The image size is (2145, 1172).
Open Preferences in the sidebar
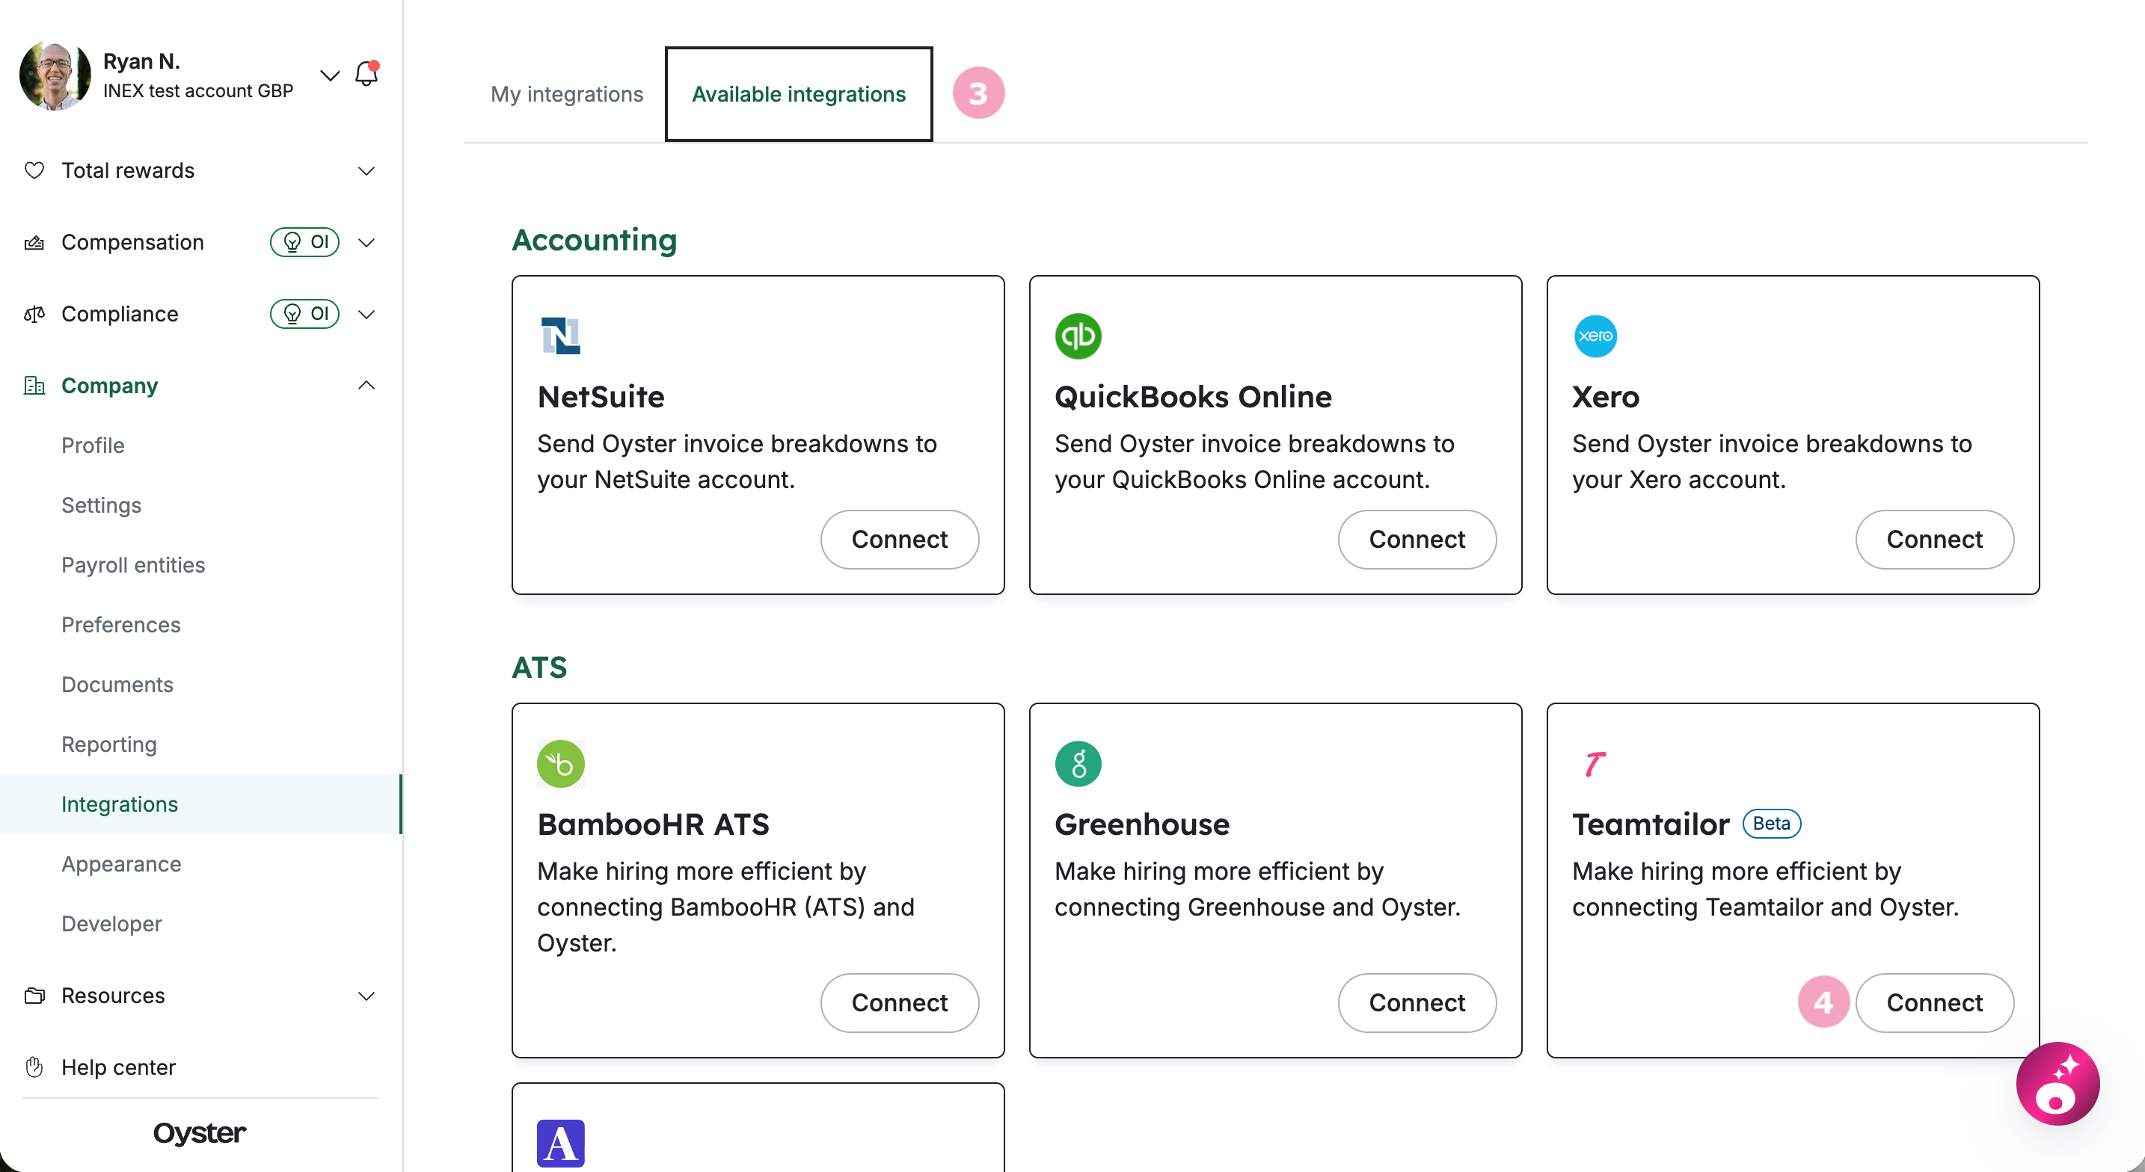120,625
